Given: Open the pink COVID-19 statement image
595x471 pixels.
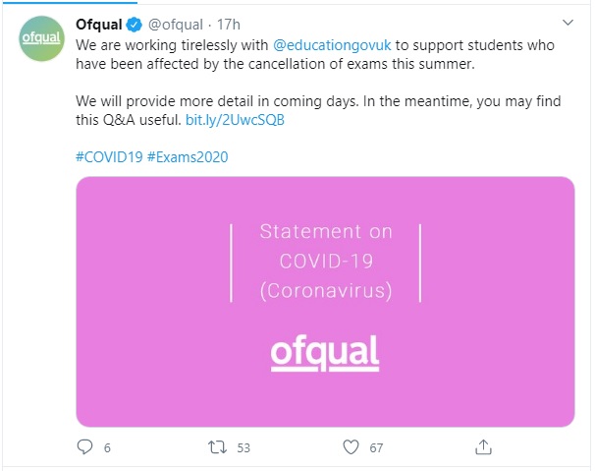Looking at the screenshot, I should click(325, 302).
